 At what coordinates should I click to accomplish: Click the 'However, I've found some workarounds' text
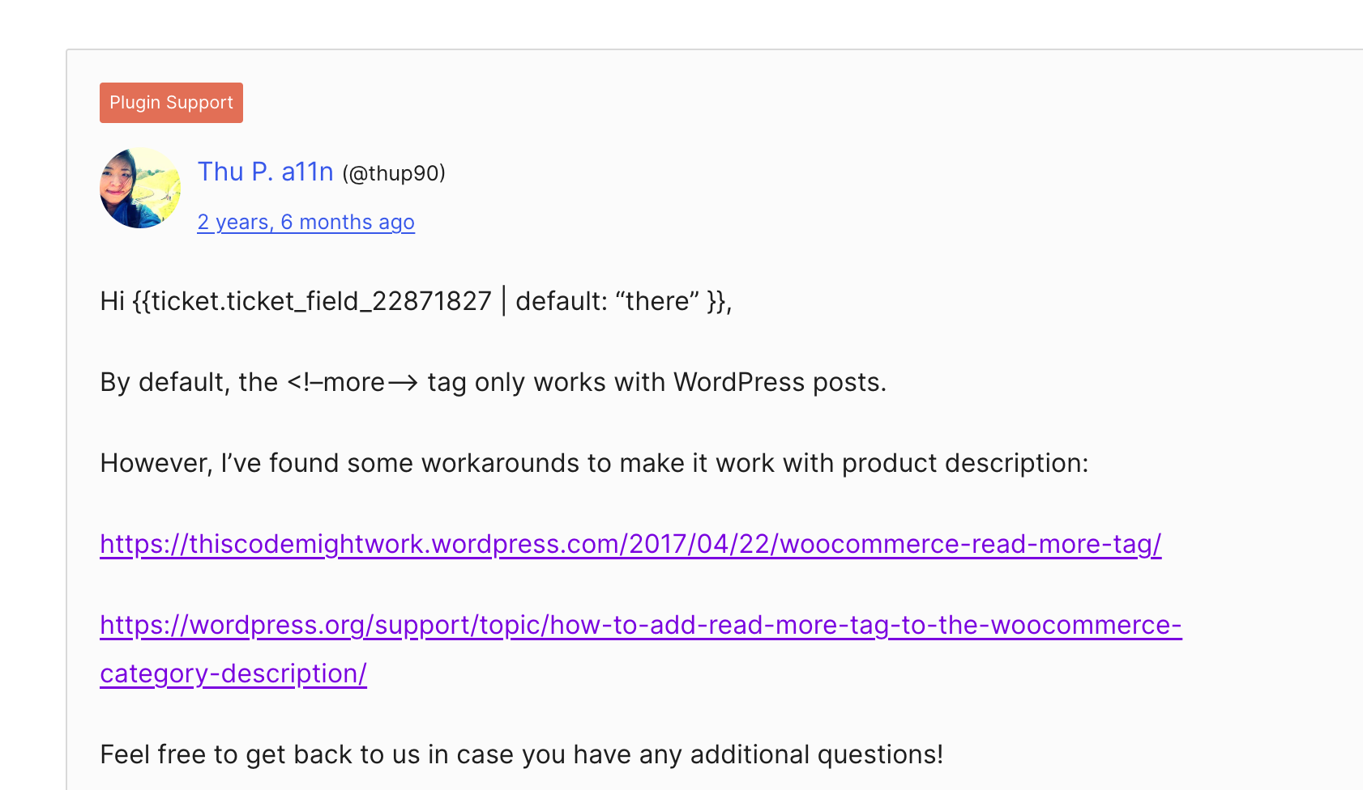340,463
